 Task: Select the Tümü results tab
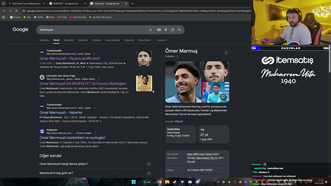coord(56,40)
